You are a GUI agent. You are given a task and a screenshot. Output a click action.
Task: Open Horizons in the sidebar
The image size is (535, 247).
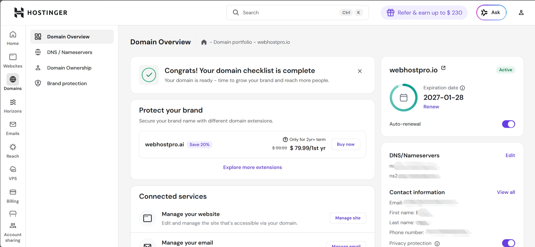(13, 106)
